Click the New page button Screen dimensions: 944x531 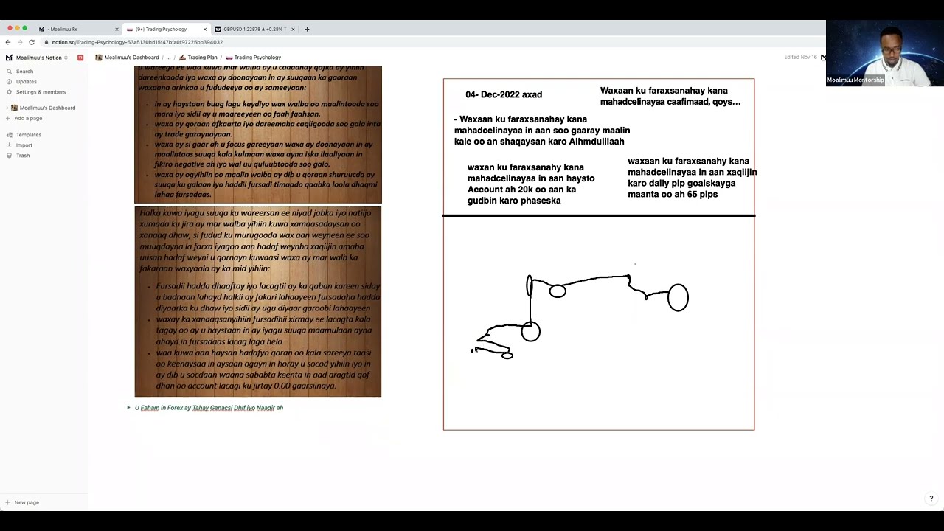(x=27, y=503)
